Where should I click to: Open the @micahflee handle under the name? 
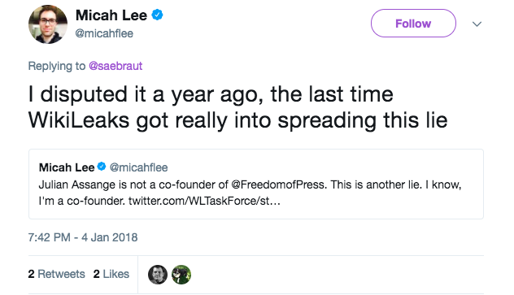[x=104, y=33]
